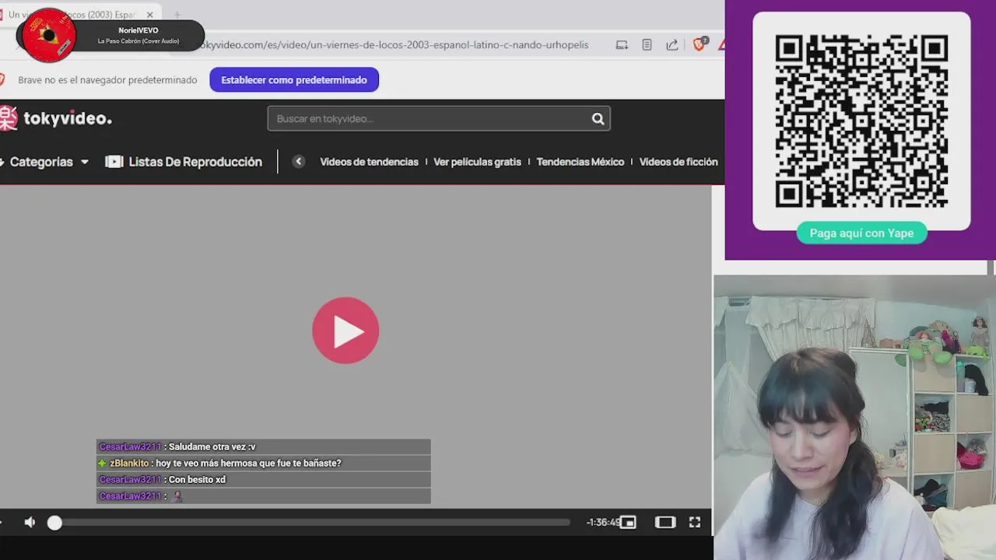Click zBlankito username in chat

129,464
